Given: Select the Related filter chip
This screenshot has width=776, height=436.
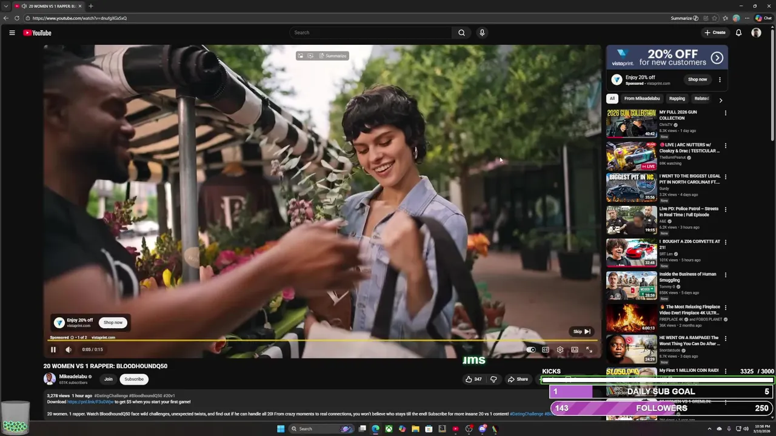Looking at the screenshot, I should click(x=701, y=99).
